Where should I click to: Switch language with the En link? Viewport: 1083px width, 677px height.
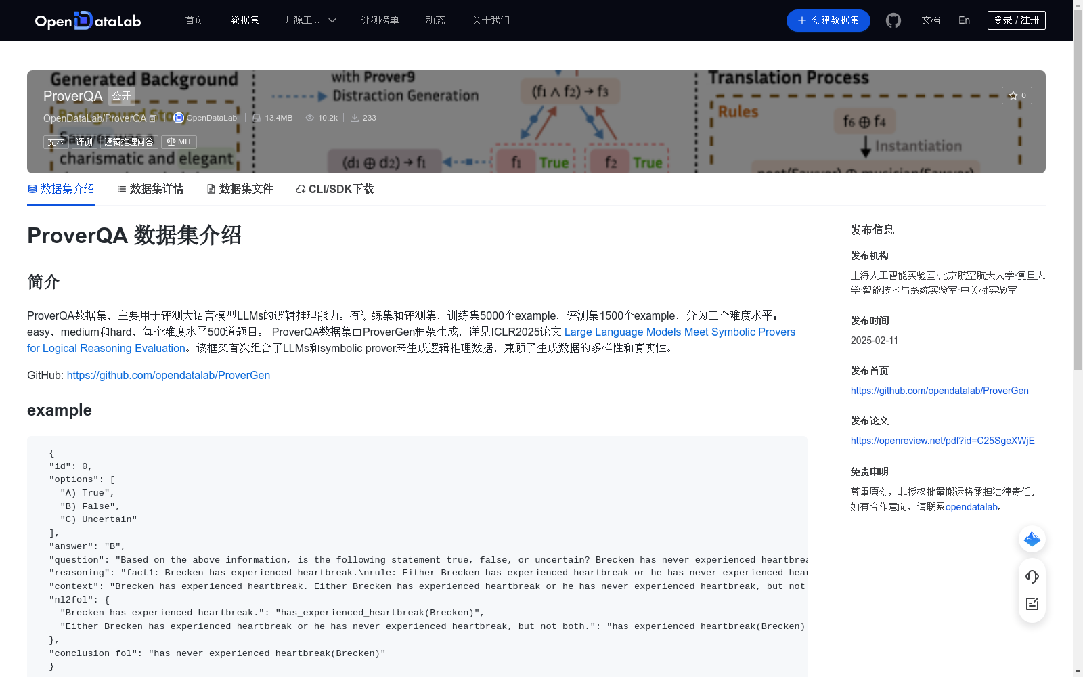pyautogui.click(x=964, y=20)
